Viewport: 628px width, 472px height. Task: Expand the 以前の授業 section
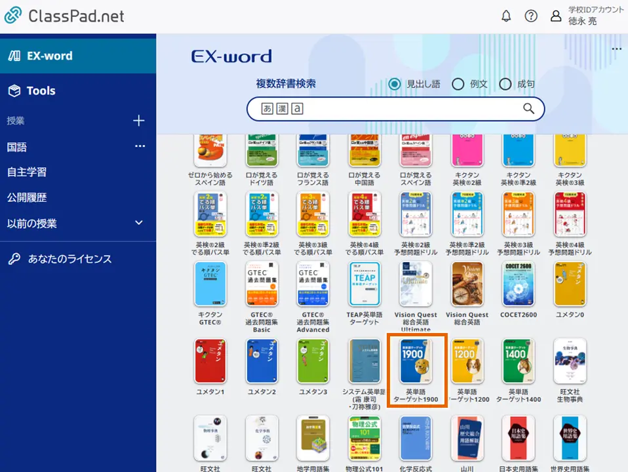(x=139, y=223)
